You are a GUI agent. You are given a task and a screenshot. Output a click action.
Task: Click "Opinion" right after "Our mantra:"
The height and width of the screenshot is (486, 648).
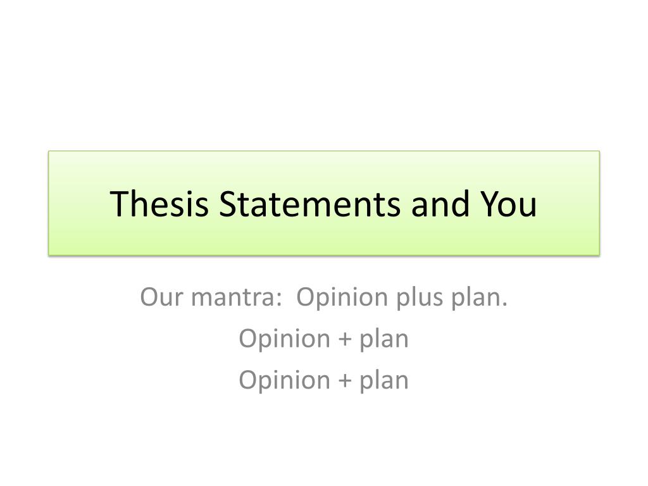pos(342,299)
